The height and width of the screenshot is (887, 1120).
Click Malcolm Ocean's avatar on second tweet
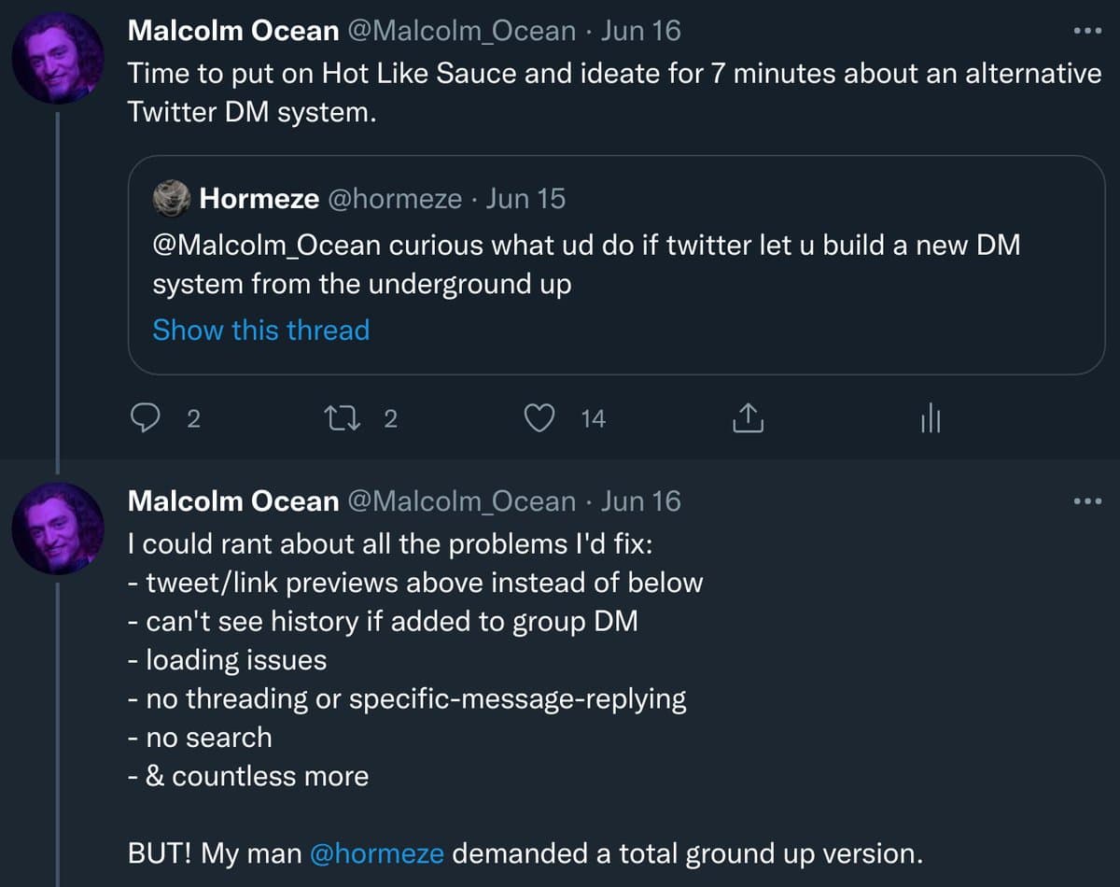click(58, 528)
